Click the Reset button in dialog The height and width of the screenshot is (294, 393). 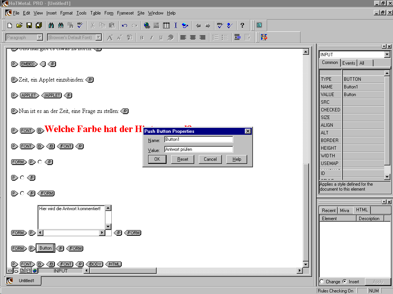click(x=183, y=159)
